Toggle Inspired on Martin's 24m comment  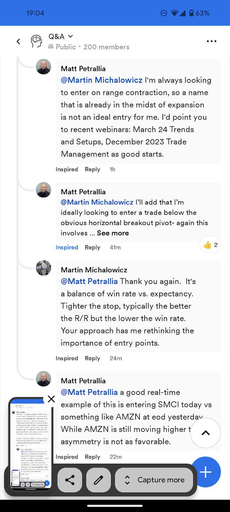[x=67, y=358]
